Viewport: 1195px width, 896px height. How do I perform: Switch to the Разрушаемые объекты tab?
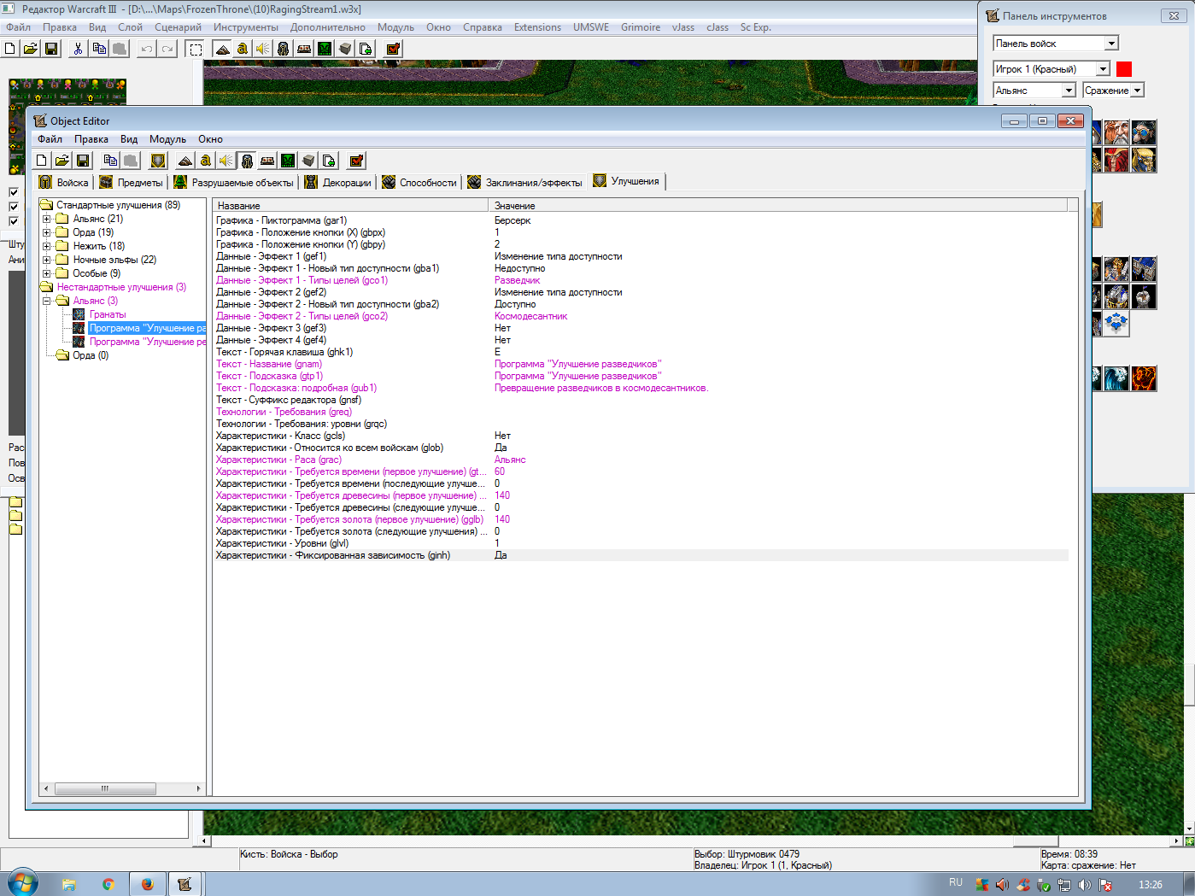[233, 182]
